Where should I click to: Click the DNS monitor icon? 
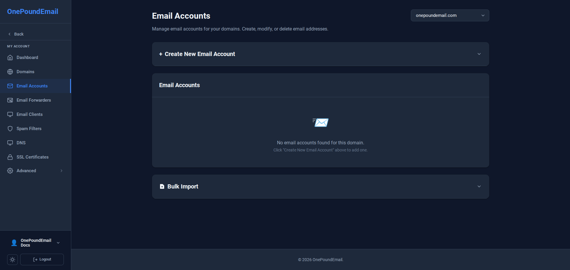10,143
